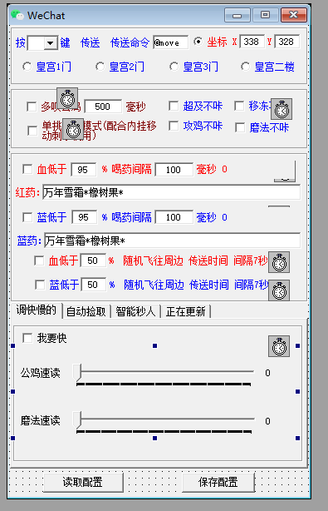The image size is (328, 511).
Task: Enable the 蓝低于 50 random fly checkbox
Action: [40, 285]
